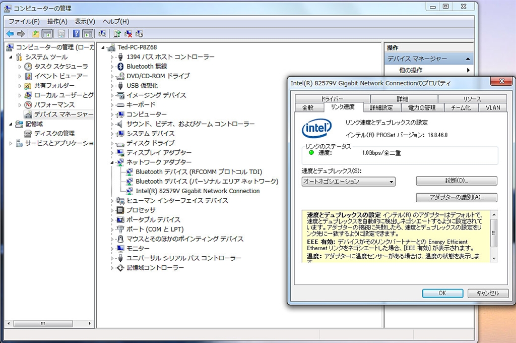The width and height of the screenshot is (516, 343).
Task: Open the 操作(A) menu
Action: pos(57,21)
